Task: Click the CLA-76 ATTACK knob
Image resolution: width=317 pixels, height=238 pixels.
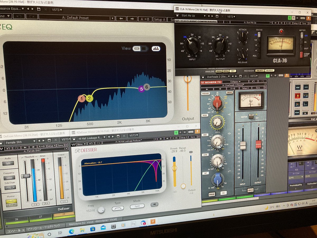Action: pos(243,37)
